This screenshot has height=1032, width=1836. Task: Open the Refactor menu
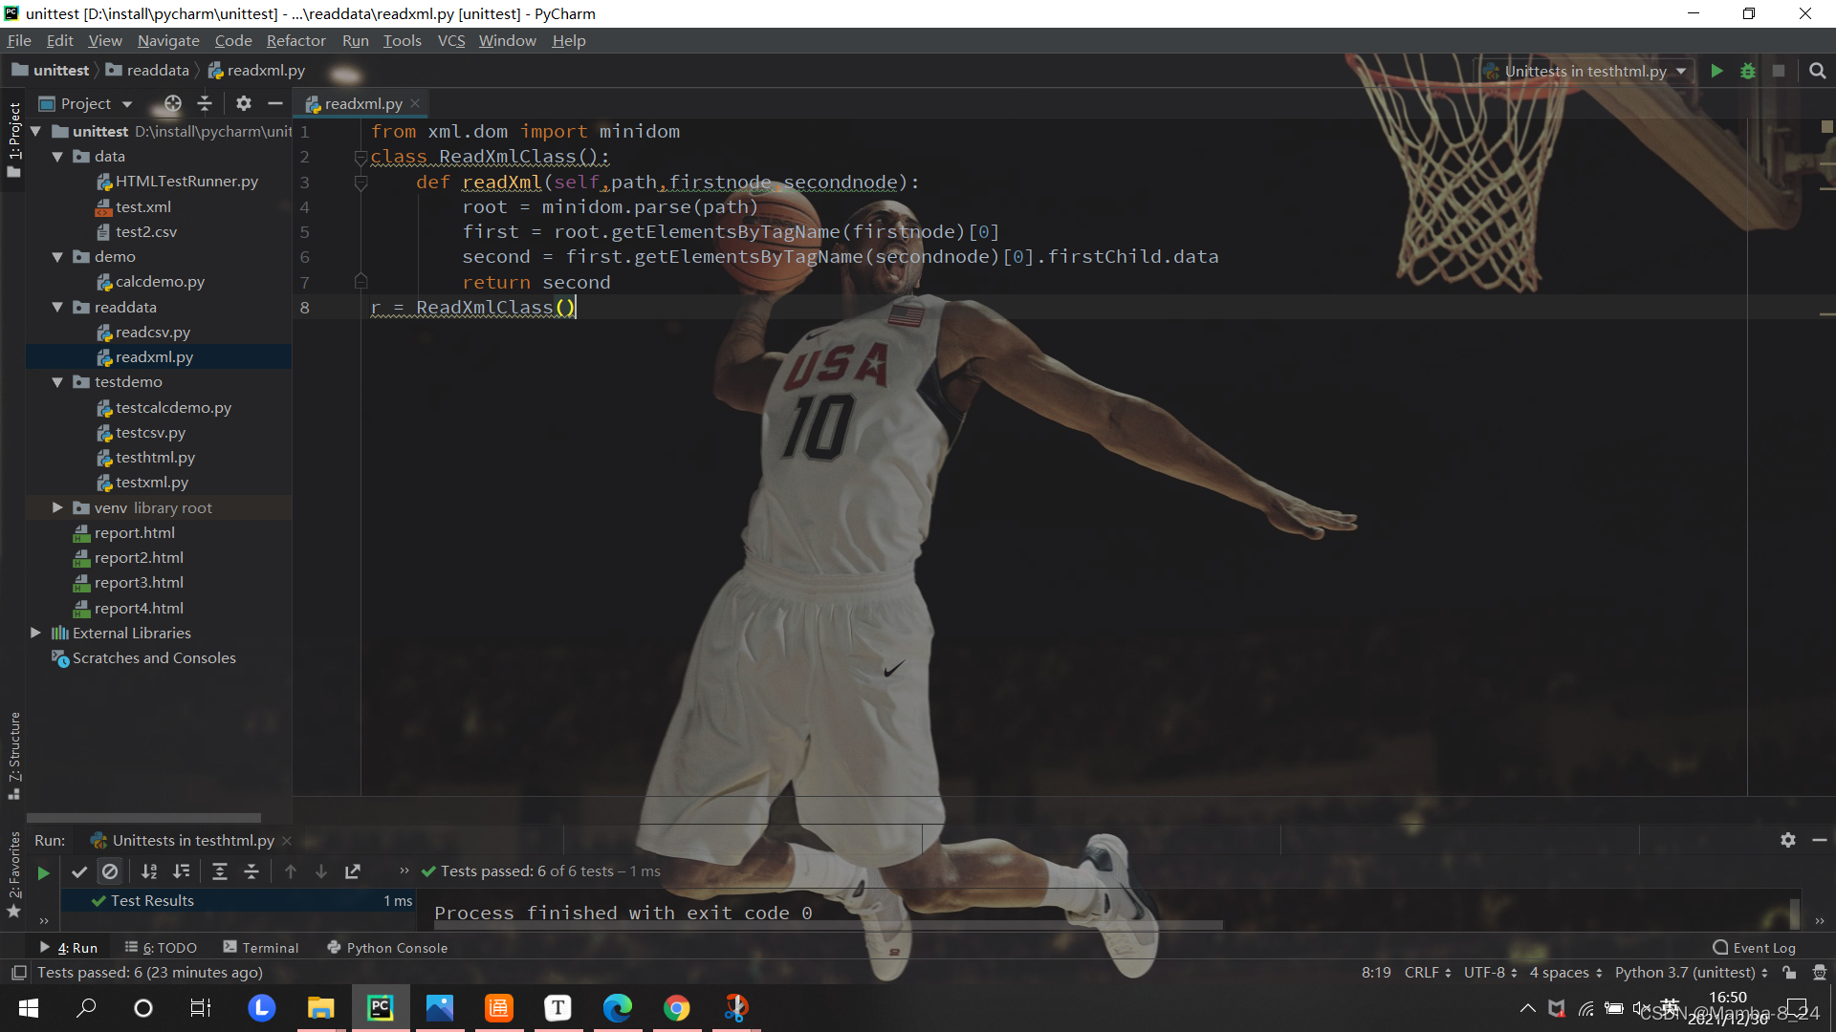295,40
